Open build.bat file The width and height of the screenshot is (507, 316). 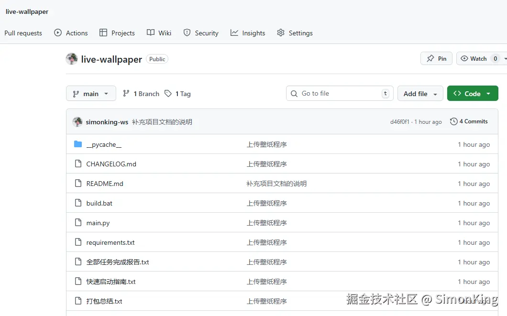pos(99,203)
